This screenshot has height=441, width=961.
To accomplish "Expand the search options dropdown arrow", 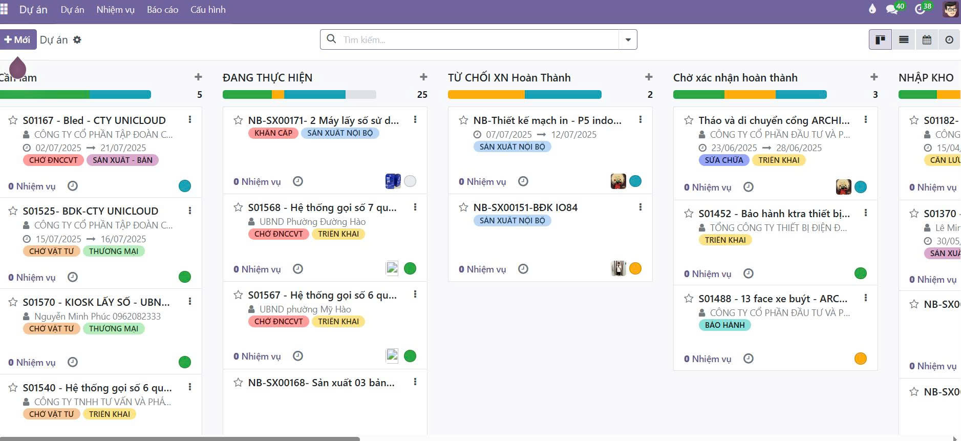I will [628, 40].
